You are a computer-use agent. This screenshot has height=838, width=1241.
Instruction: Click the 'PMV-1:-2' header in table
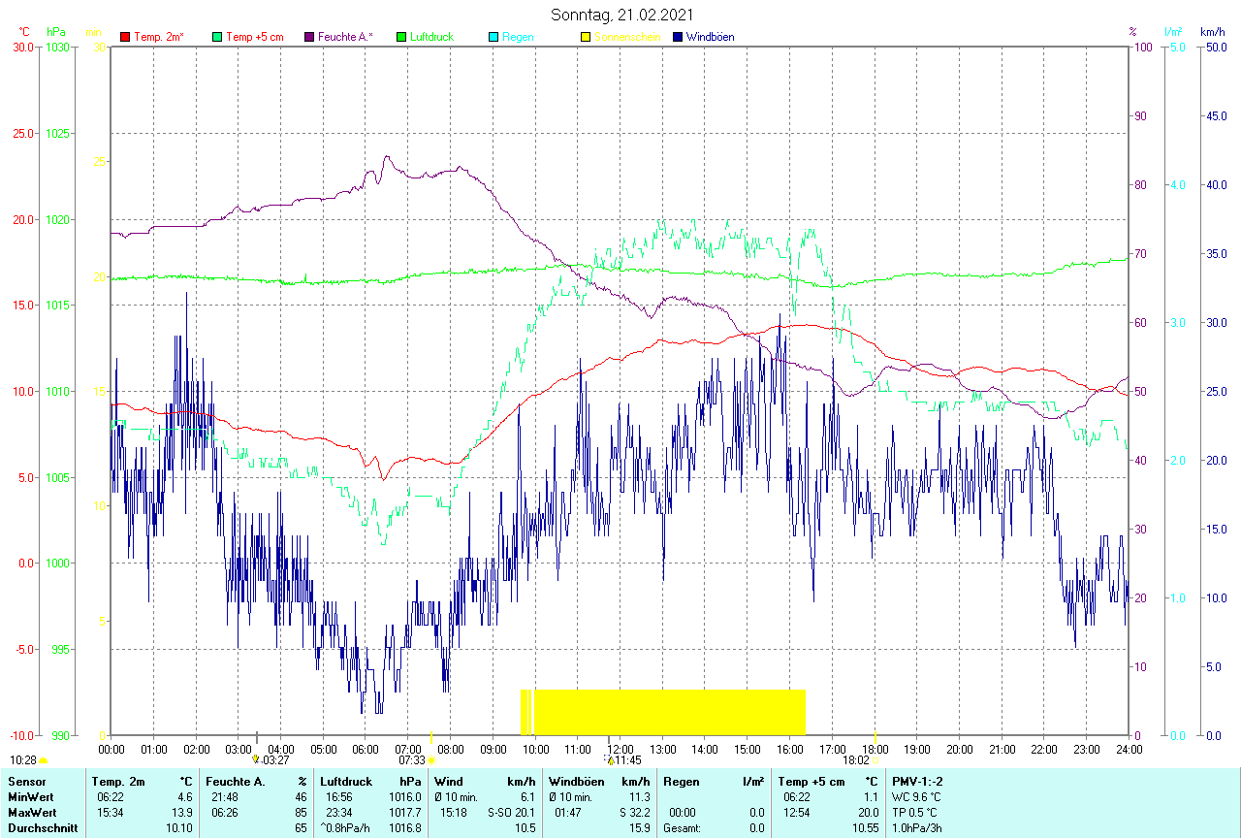point(917,782)
